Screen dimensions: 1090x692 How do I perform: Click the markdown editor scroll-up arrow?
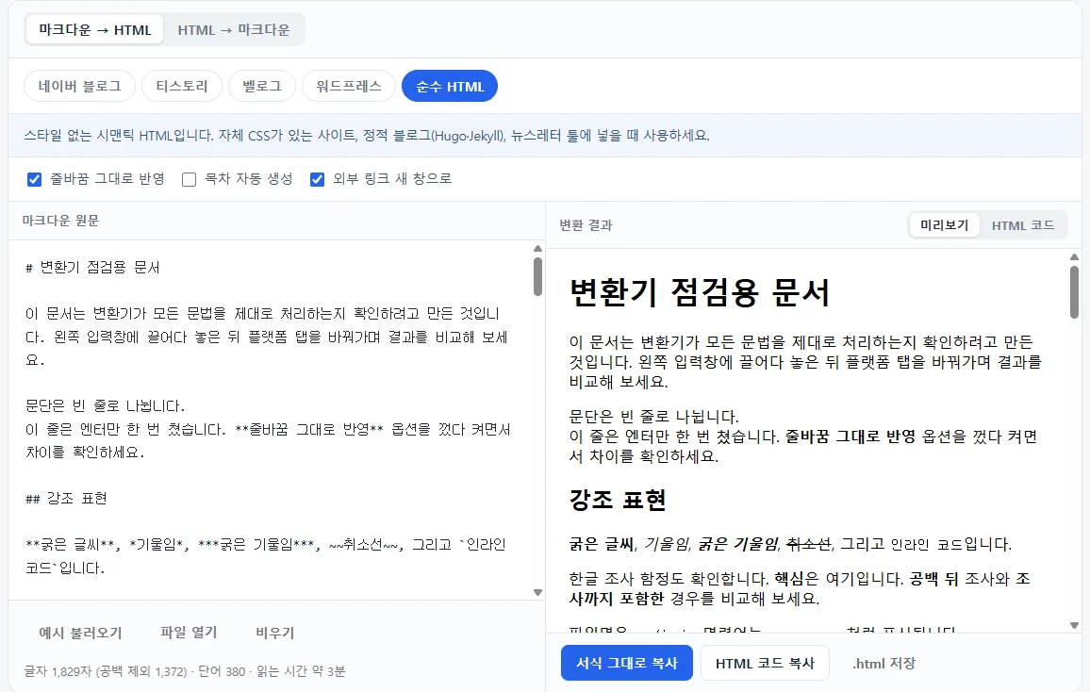click(x=537, y=248)
